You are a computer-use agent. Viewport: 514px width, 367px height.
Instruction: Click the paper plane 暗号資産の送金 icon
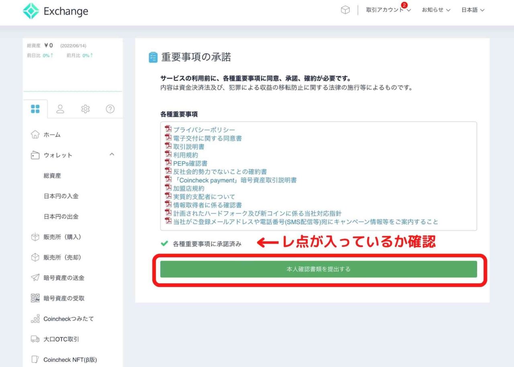[35, 278]
